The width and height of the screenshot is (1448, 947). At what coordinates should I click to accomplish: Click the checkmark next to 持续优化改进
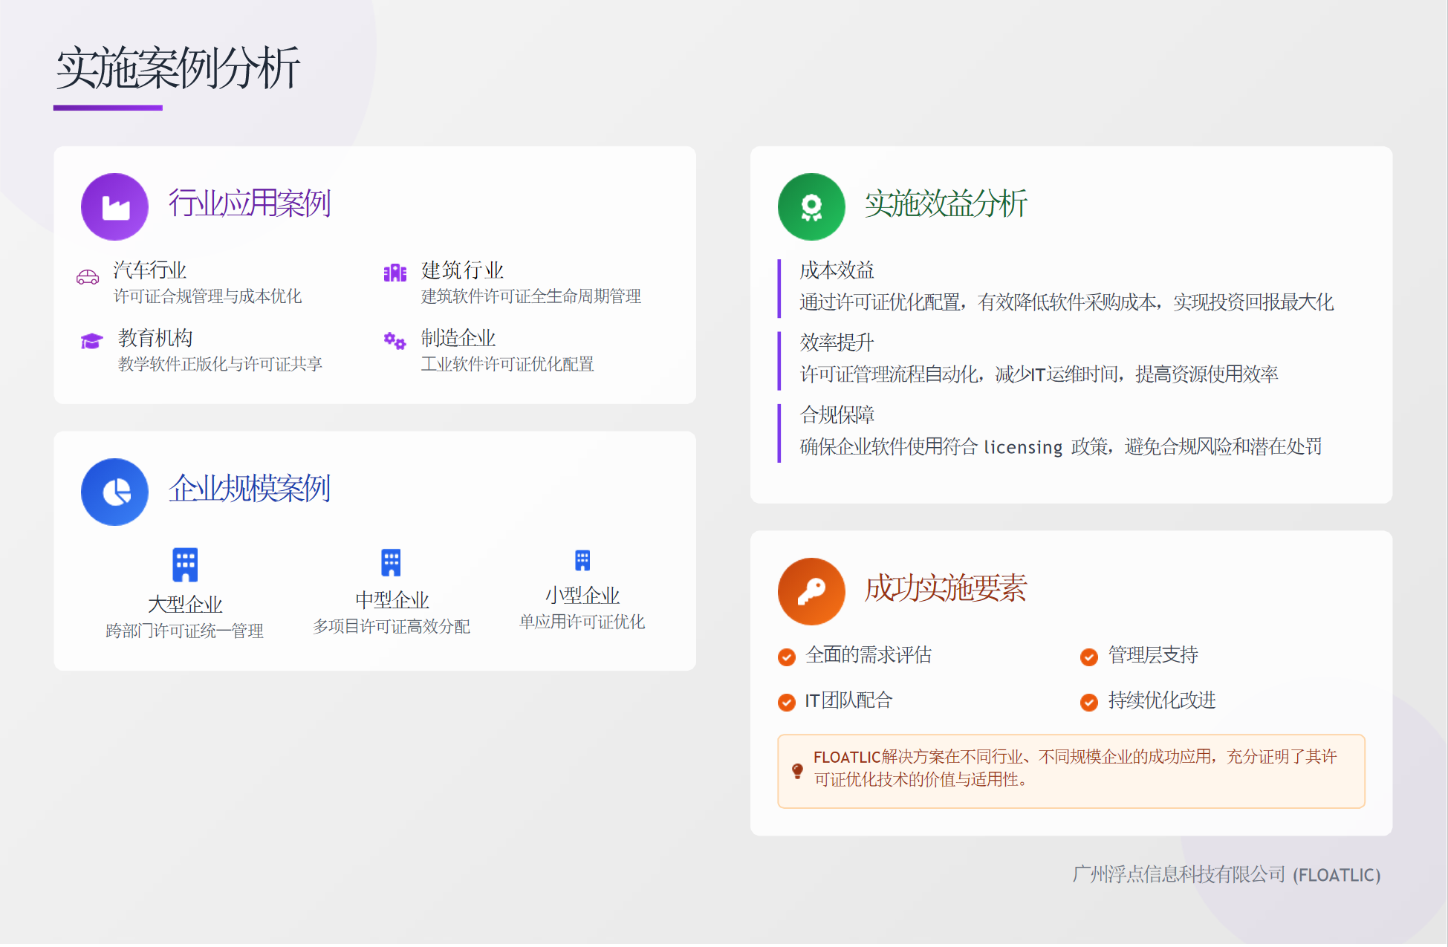point(1088,702)
